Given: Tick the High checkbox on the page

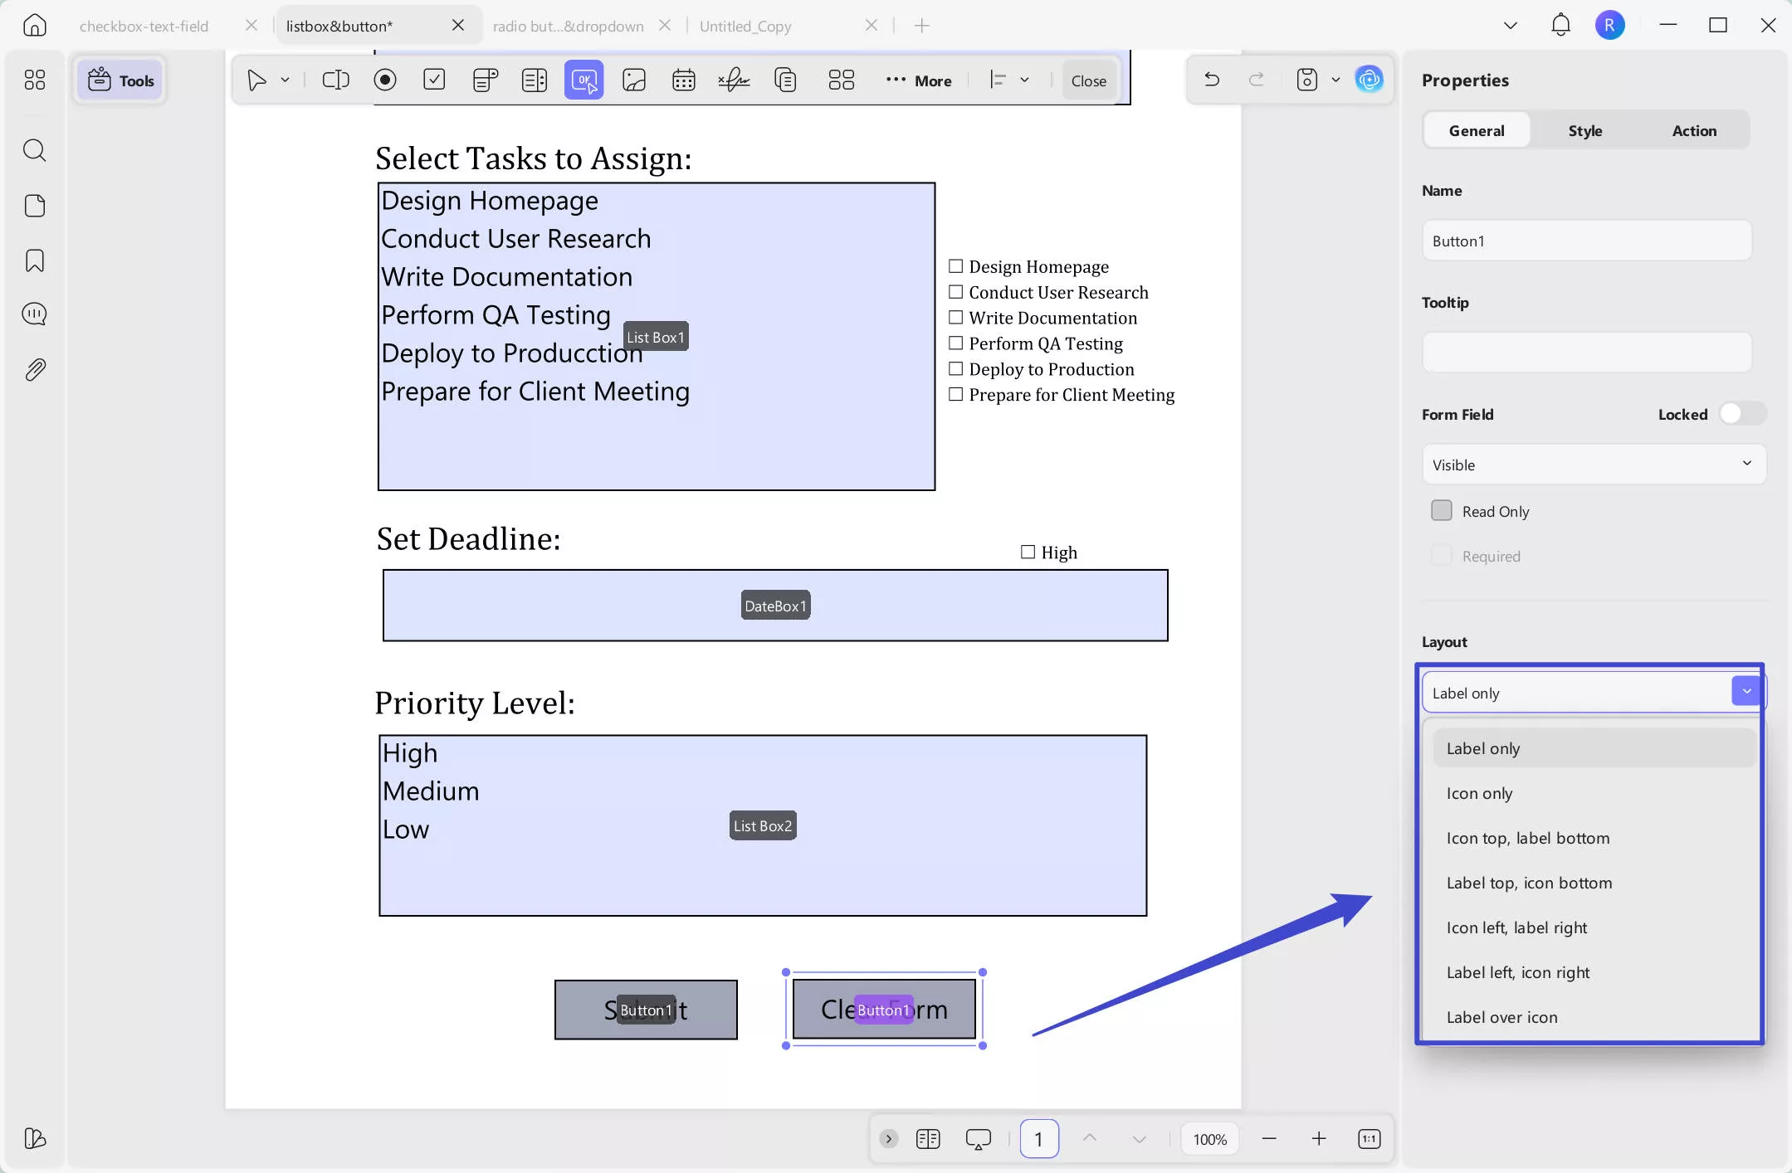Looking at the screenshot, I should pyautogui.click(x=1028, y=552).
